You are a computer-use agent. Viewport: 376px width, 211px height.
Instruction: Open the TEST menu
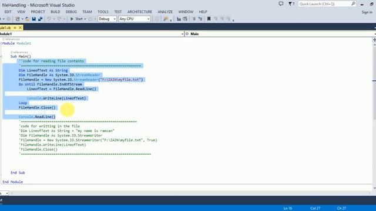tap(117, 12)
